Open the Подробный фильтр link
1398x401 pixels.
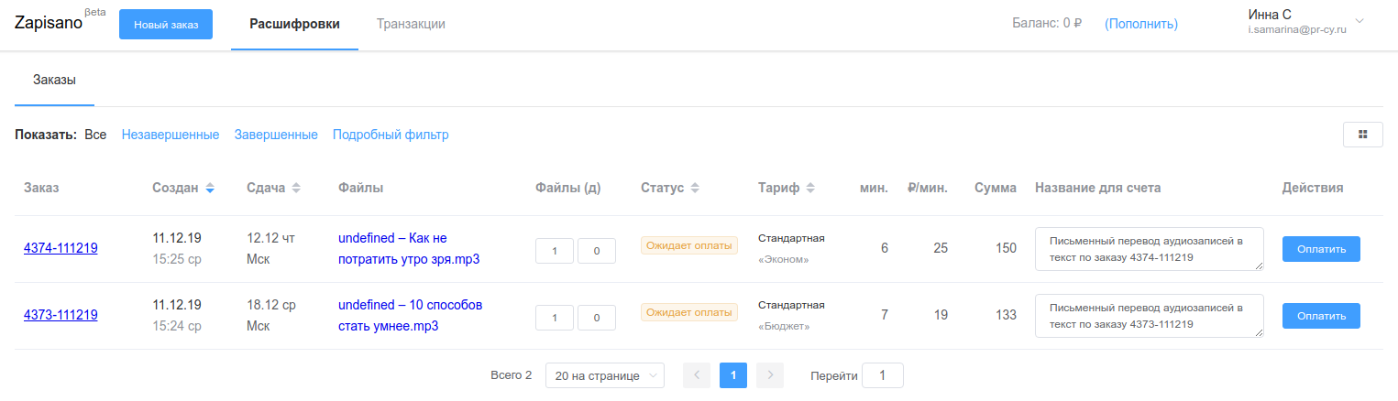391,135
